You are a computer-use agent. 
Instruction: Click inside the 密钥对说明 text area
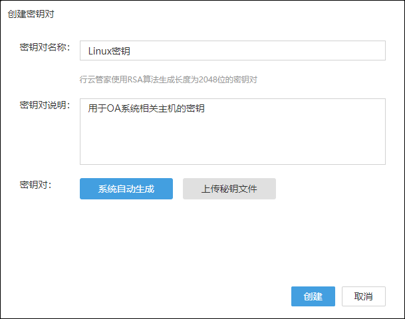[x=233, y=132]
